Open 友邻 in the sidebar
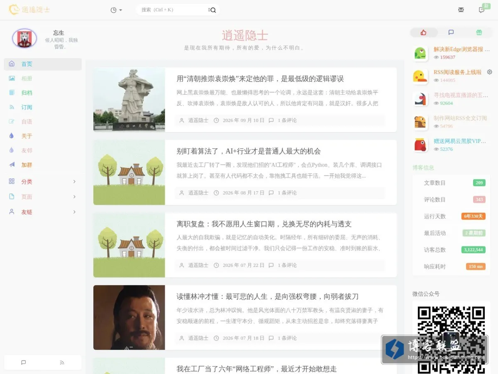 coord(27,150)
